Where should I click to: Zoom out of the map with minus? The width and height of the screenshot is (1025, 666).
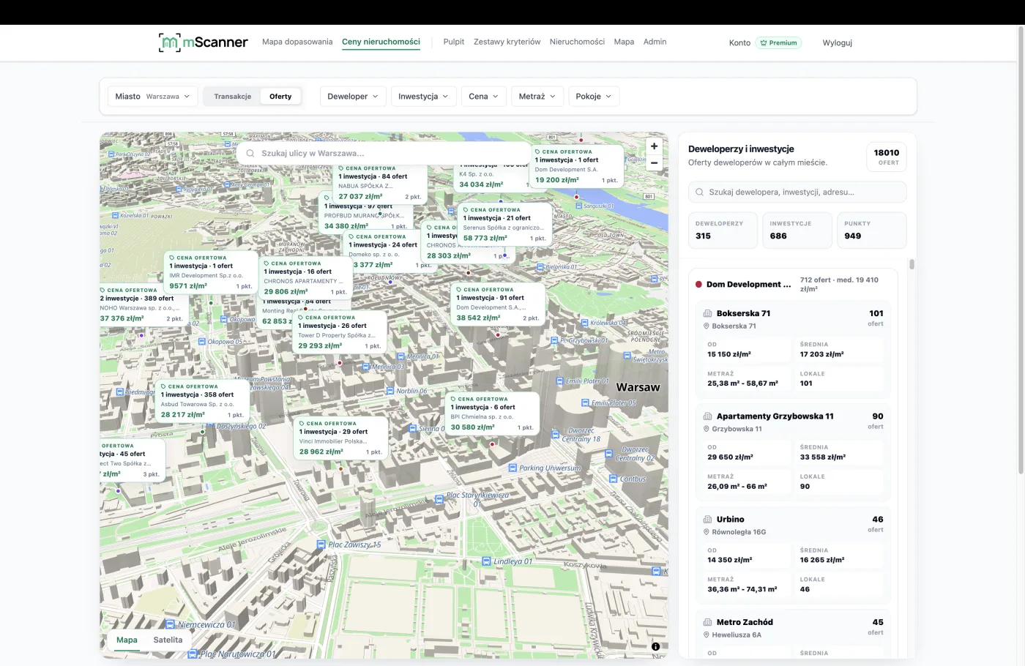654,163
